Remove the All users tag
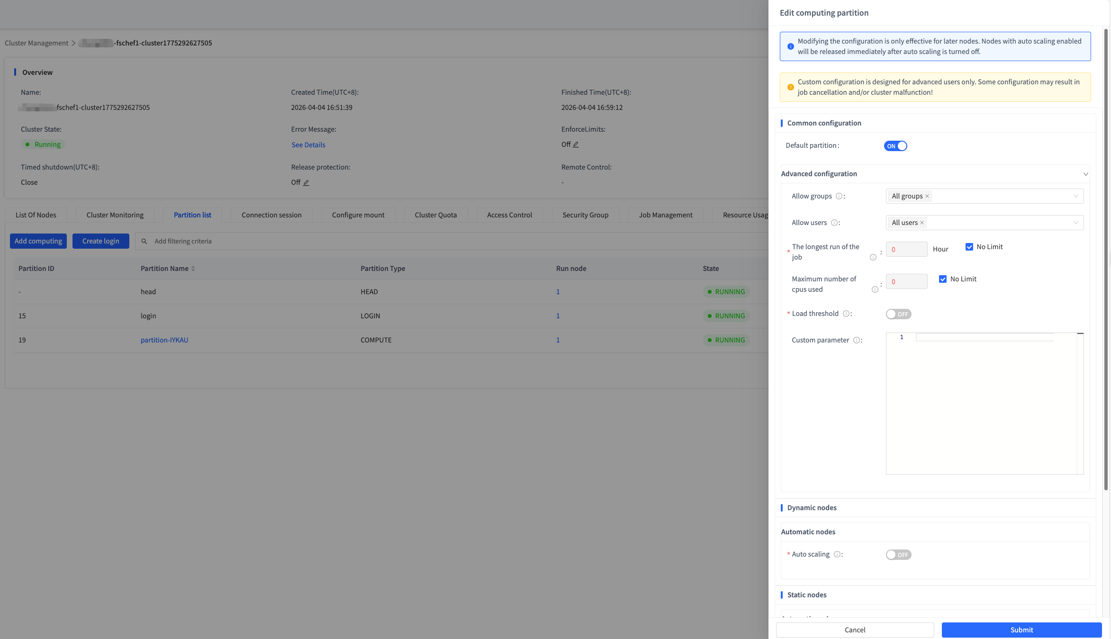The height and width of the screenshot is (639, 1111). pyautogui.click(x=922, y=223)
